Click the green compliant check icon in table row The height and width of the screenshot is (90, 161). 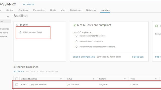click(68, 85)
